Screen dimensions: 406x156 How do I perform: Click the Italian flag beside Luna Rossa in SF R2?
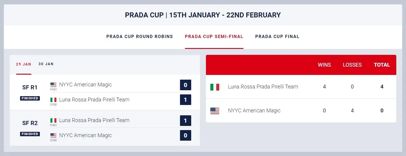pyautogui.click(x=53, y=120)
